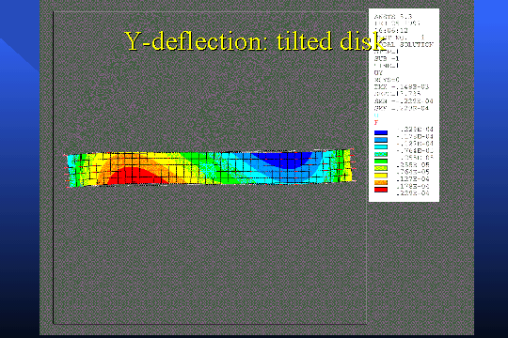Click the teal speckled legend swatch

(381, 154)
